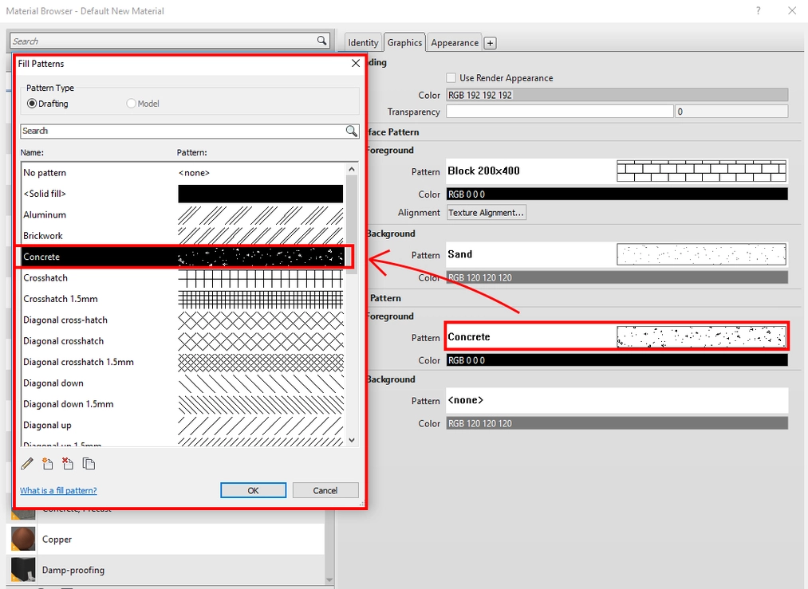Select the Model pattern type
Screen dimensions: 808x589
[129, 103]
